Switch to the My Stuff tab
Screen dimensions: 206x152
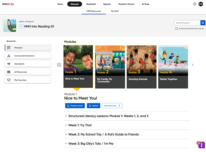pyautogui.click(x=115, y=11)
